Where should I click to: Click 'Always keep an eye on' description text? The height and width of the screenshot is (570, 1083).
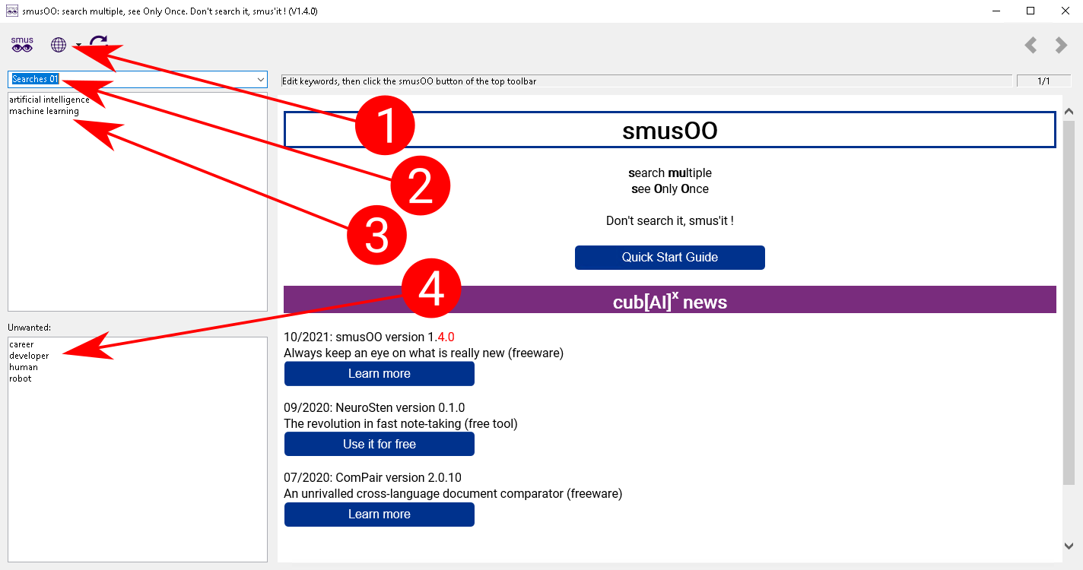coord(424,353)
